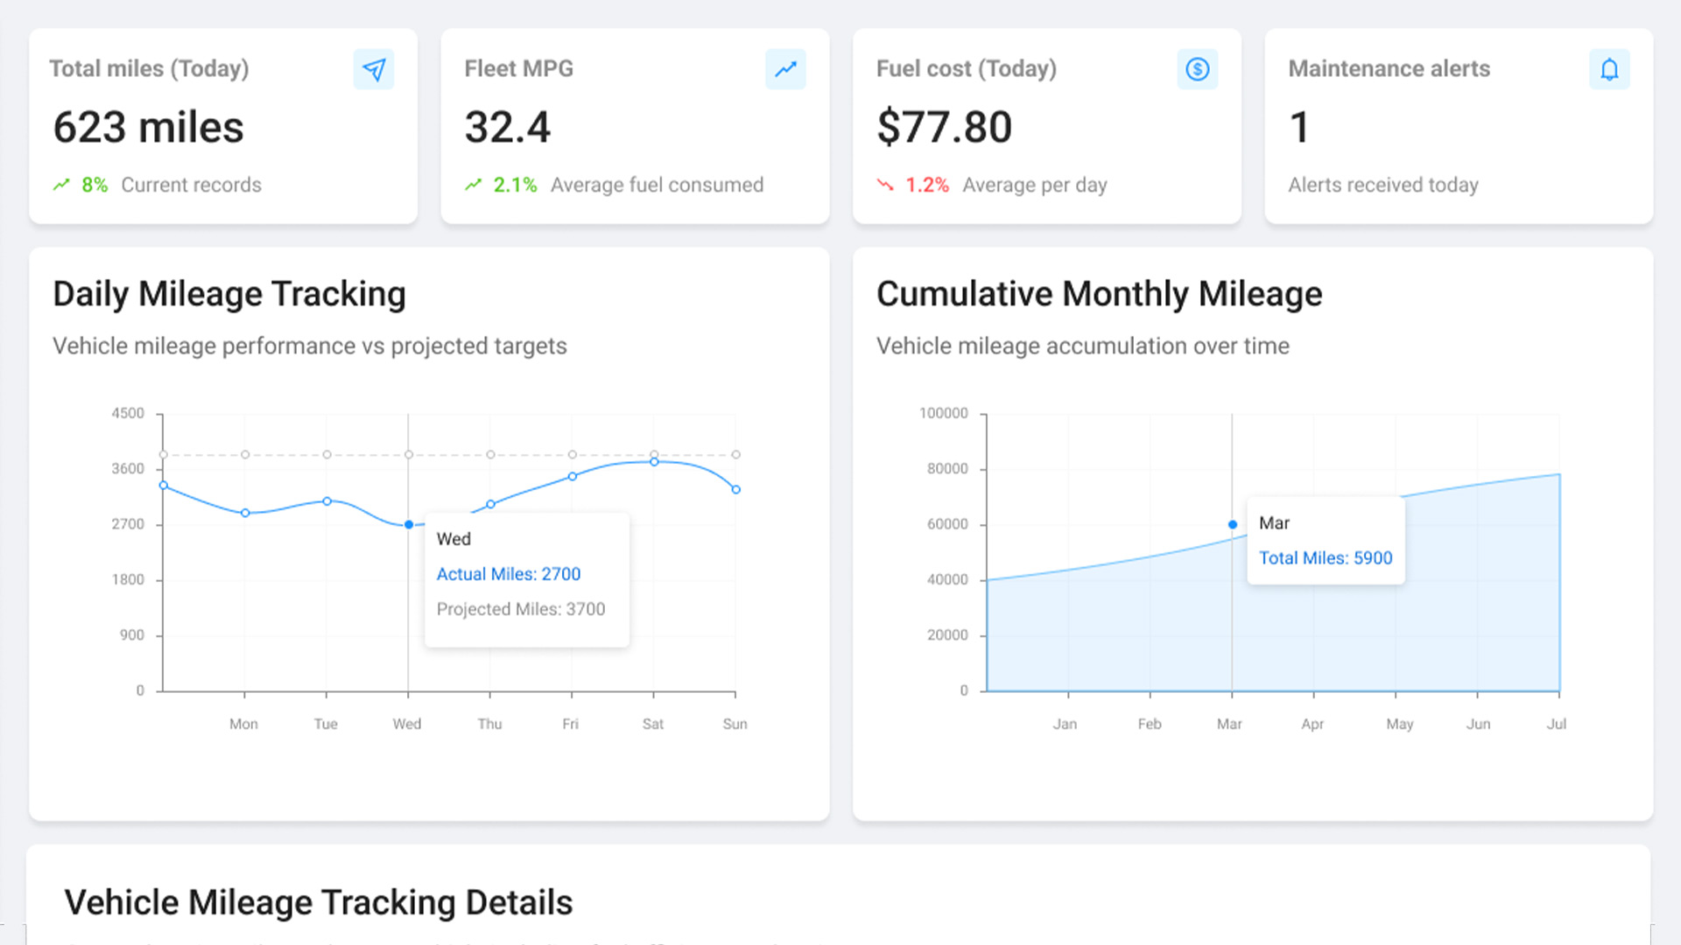Click the Cumulative Monthly Mileage heading

[1099, 294]
